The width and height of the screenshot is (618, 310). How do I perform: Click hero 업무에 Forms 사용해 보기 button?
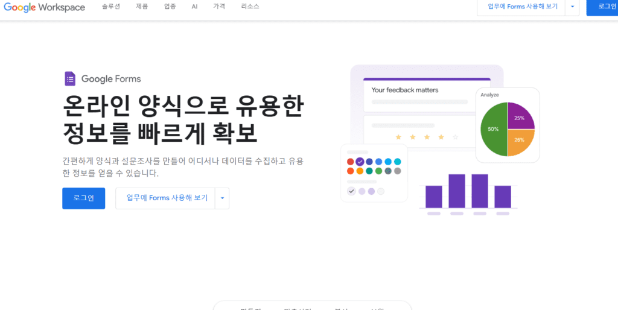[165, 198]
